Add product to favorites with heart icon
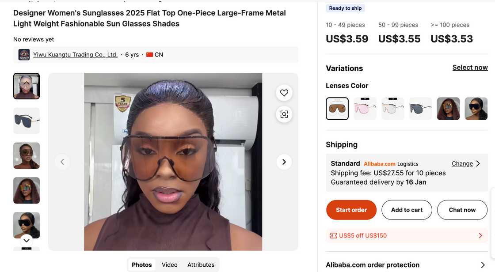Viewport: 495px width, 272px height. [284, 93]
